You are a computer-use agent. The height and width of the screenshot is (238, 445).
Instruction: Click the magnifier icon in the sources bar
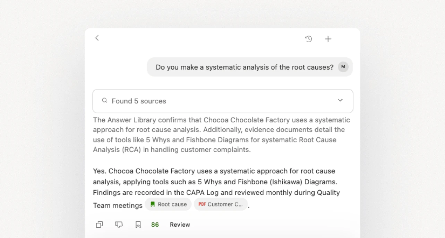click(x=104, y=100)
